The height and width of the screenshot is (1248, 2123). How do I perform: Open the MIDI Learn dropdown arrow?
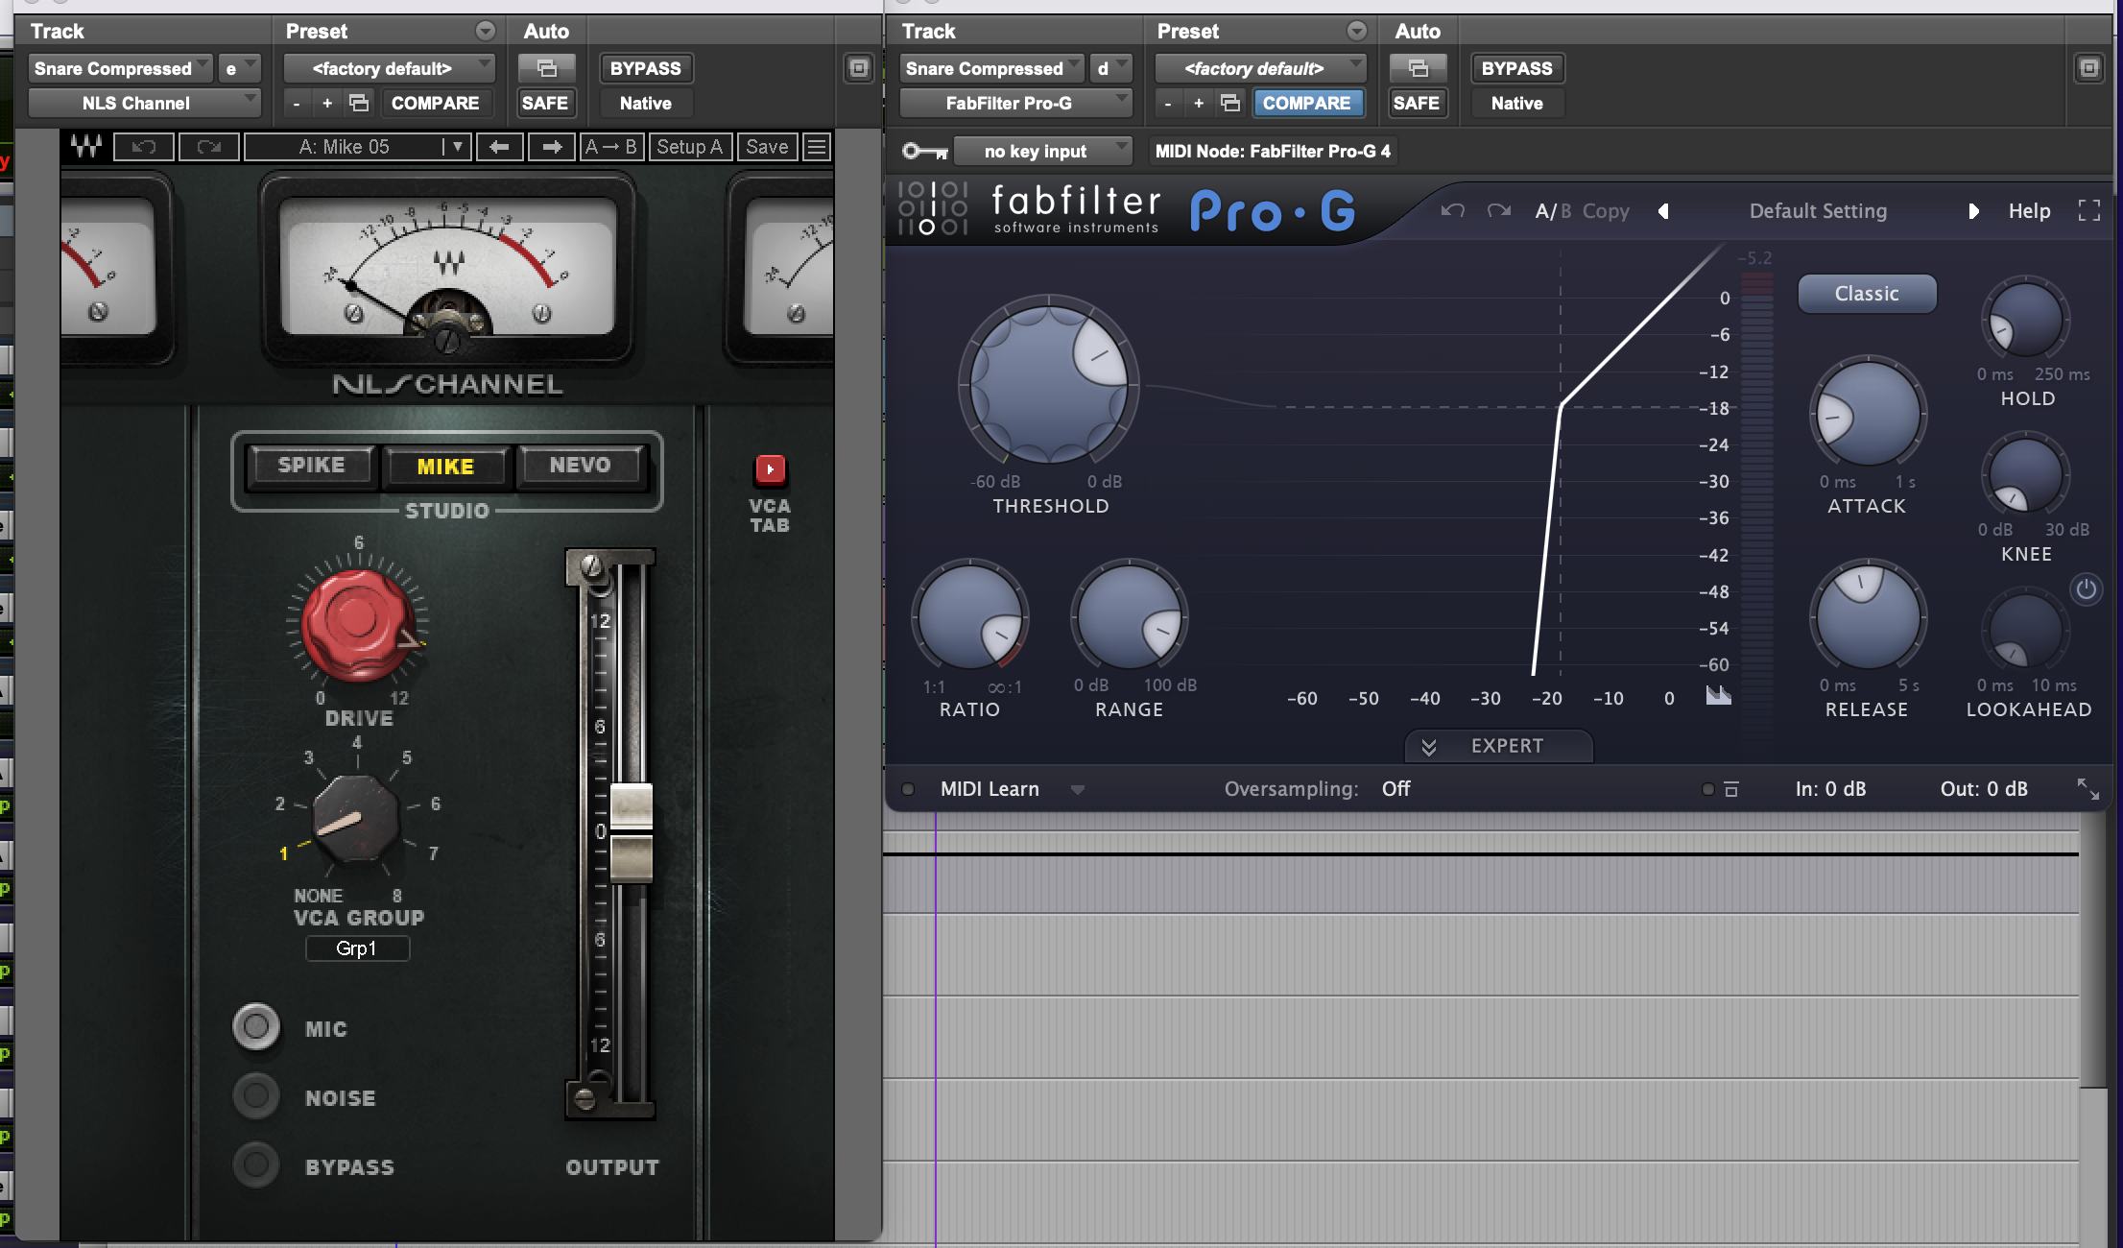point(1077,789)
